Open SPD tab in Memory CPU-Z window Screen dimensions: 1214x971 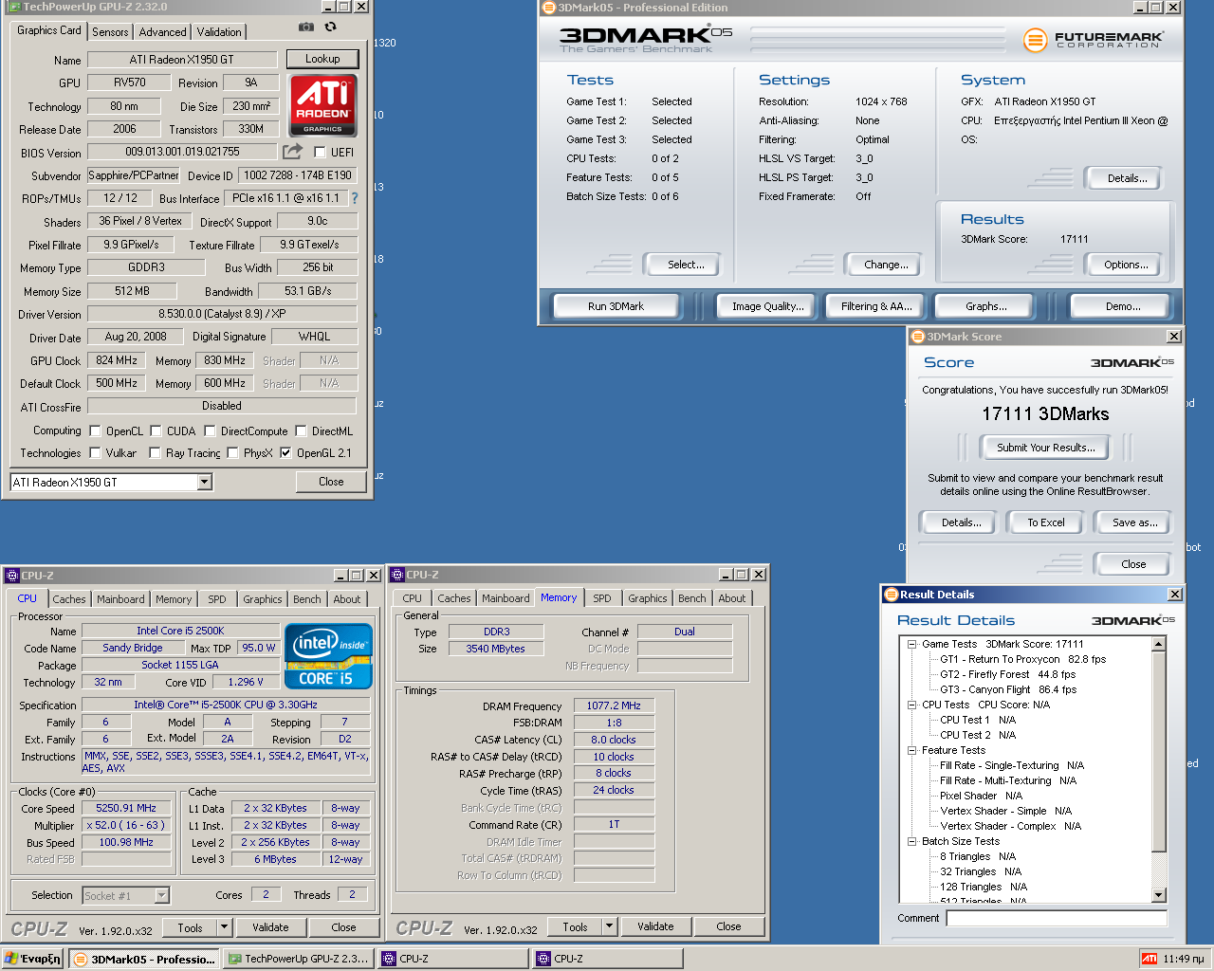pyautogui.click(x=602, y=598)
